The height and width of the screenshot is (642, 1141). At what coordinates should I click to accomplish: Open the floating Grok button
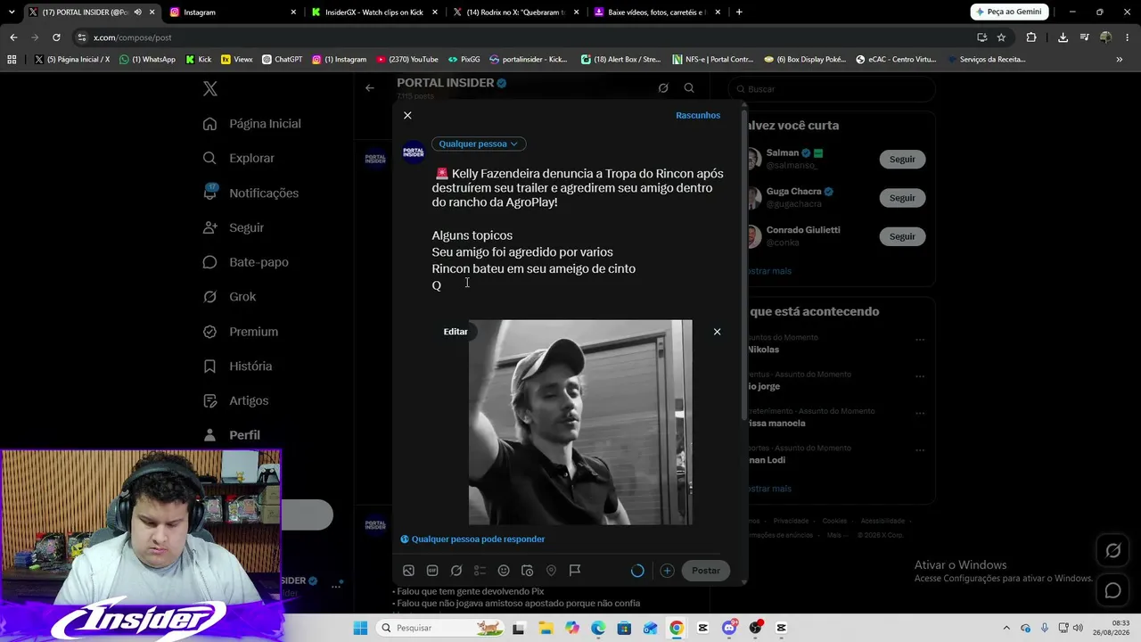(1113, 551)
